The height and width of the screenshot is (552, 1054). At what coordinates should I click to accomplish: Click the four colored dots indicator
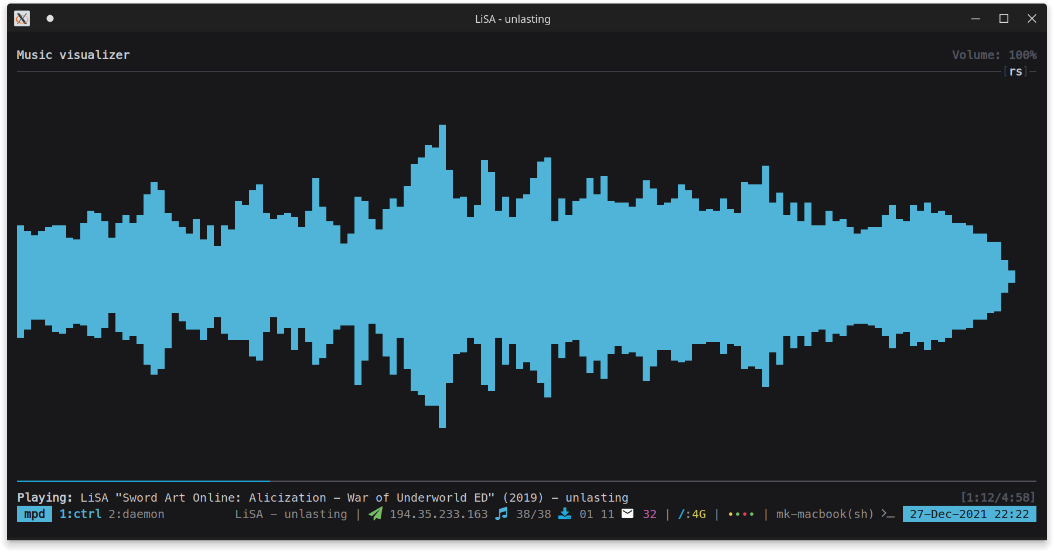[741, 514]
